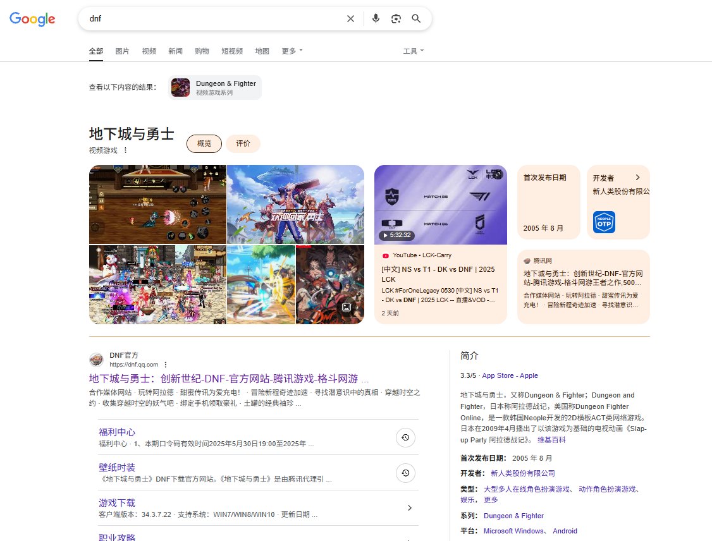
Task: Select the 全部 tab
Action: [96, 51]
